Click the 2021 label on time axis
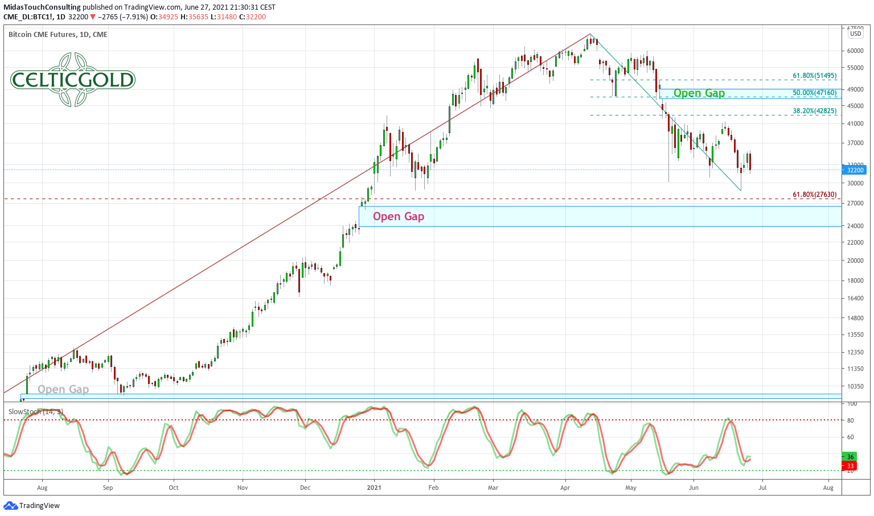Image resolution: width=874 pixels, height=516 pixels. (374, 488)
